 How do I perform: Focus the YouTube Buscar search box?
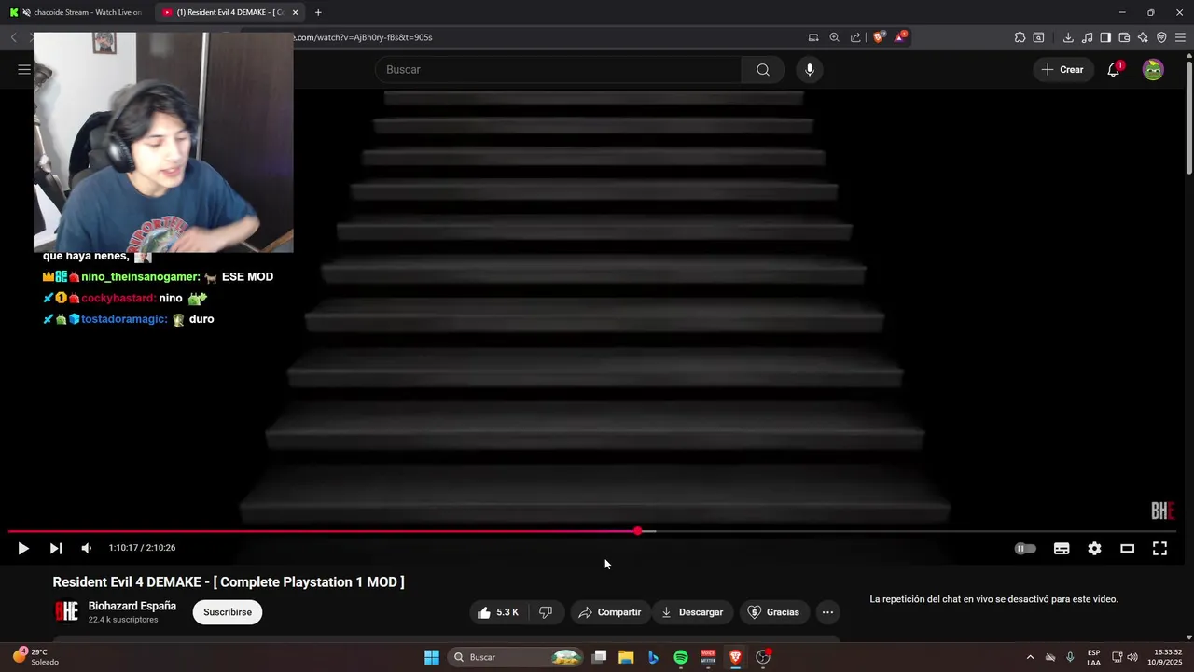click(x=558, y=69)
